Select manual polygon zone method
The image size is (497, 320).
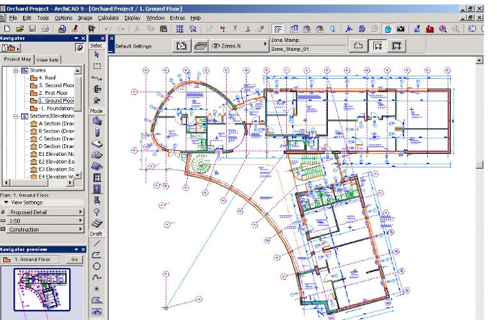coord(359,46)
